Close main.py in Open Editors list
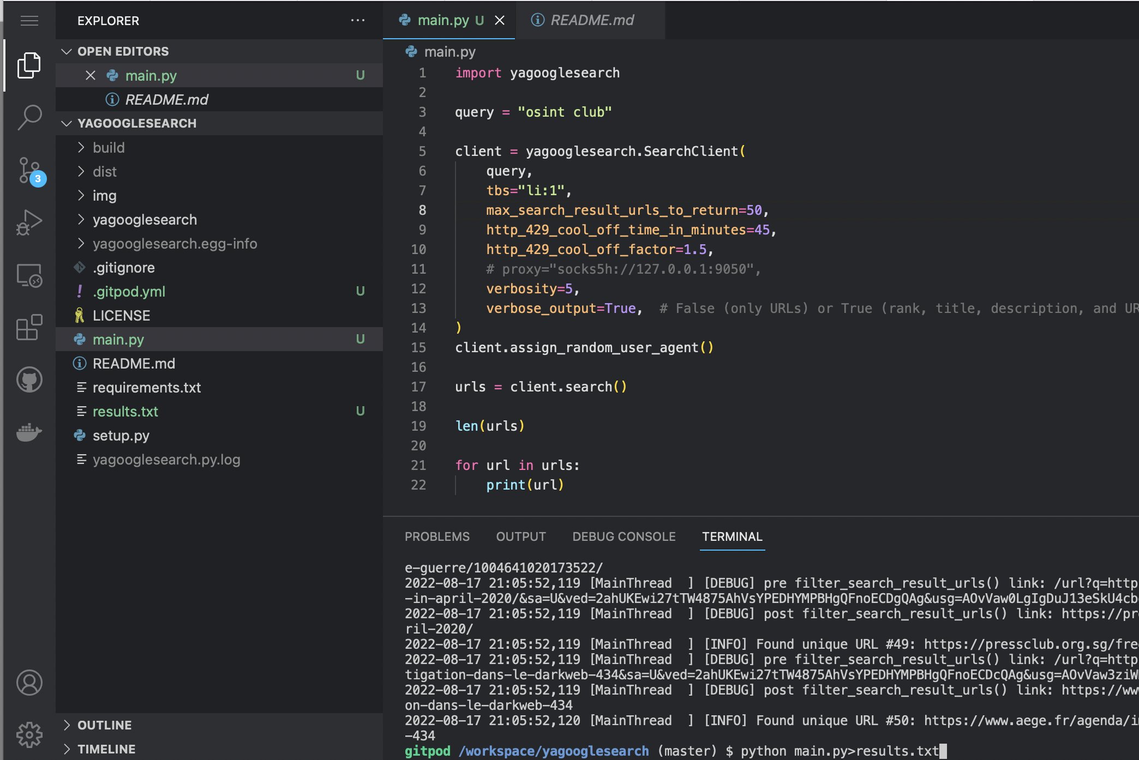The width and height of the screenshot is (1139, 760). coord(91,75)
